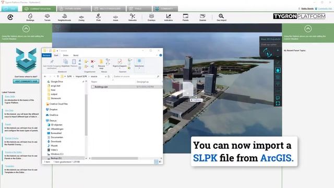Open the Terrain tool
Viewport: 334px width, 188px height.
[x=47, y=17]
